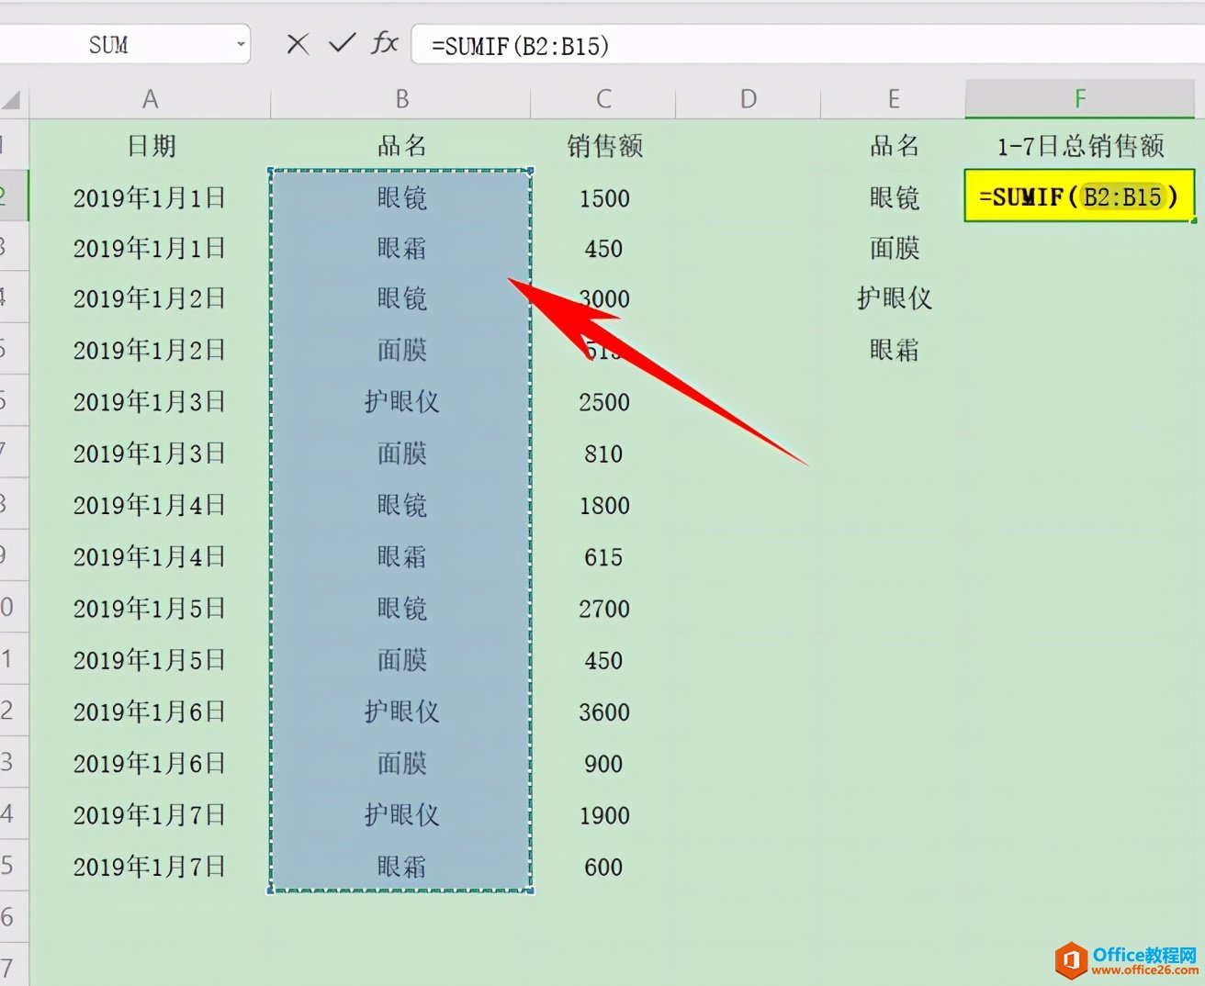Select column A header
This screenshot has width=1205, height=986.
tap(150, 99)
